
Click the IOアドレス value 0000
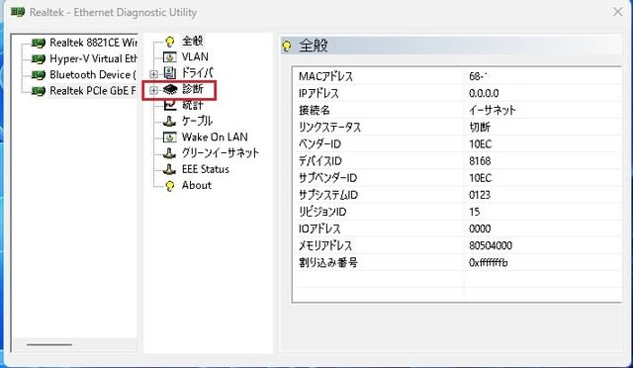point(480,230)
